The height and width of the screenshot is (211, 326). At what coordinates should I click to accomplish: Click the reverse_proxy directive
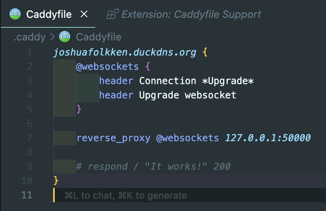[x=113, y=138]
